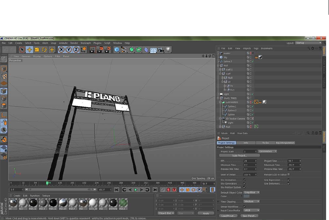Toggle the Enable Snap S icon
Screen dimensions: 329x220
click(x=4, y=130)
